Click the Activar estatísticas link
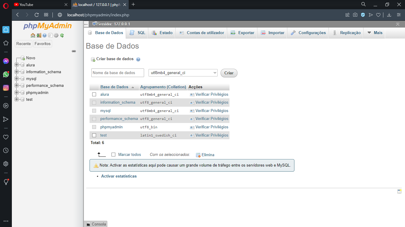 coord(119,176)
